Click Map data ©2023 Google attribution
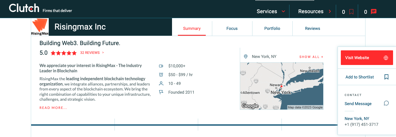Image resolution: width=396 pixels, height=137 pixels. (x=305, y=107)
